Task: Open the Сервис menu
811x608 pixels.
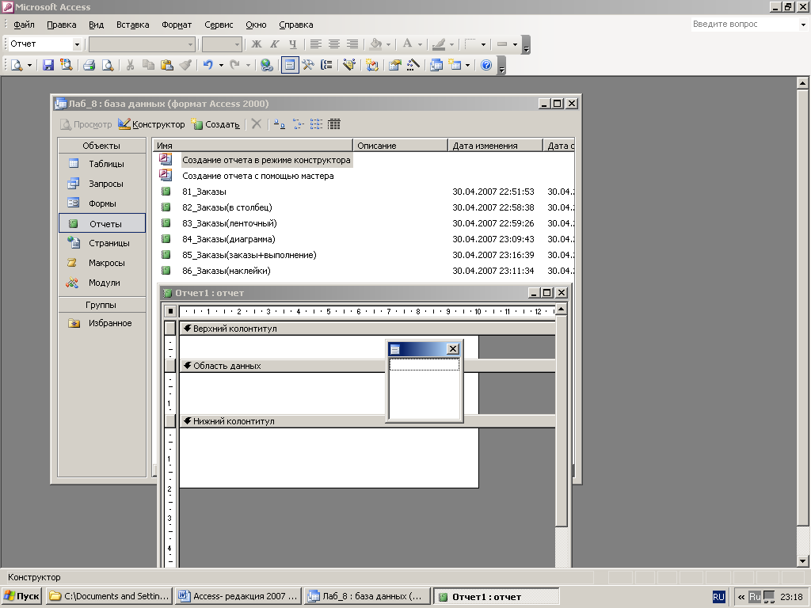Action: 219,25
